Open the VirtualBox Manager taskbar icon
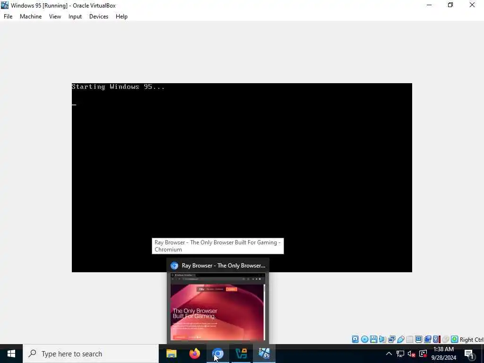 click(x=241, y=354)
